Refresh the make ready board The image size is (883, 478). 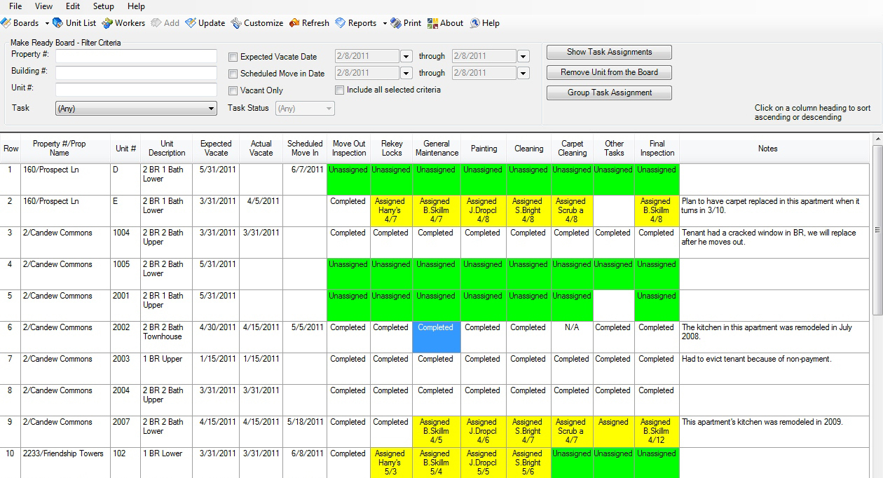[x=294, y=23]
